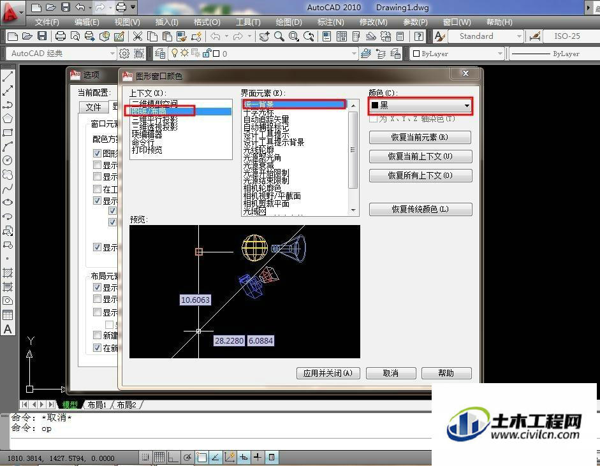
Task: Toggle Snap mode in the status bar
Action: tap(145, 457)
